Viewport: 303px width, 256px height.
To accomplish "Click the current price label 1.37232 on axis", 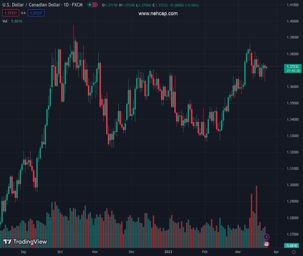I will click(x=292, y=67).
